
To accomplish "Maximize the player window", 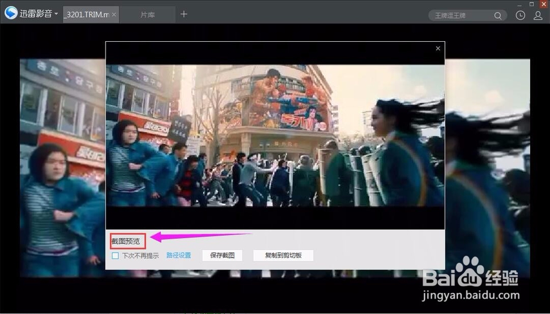I will pos(532,4).
